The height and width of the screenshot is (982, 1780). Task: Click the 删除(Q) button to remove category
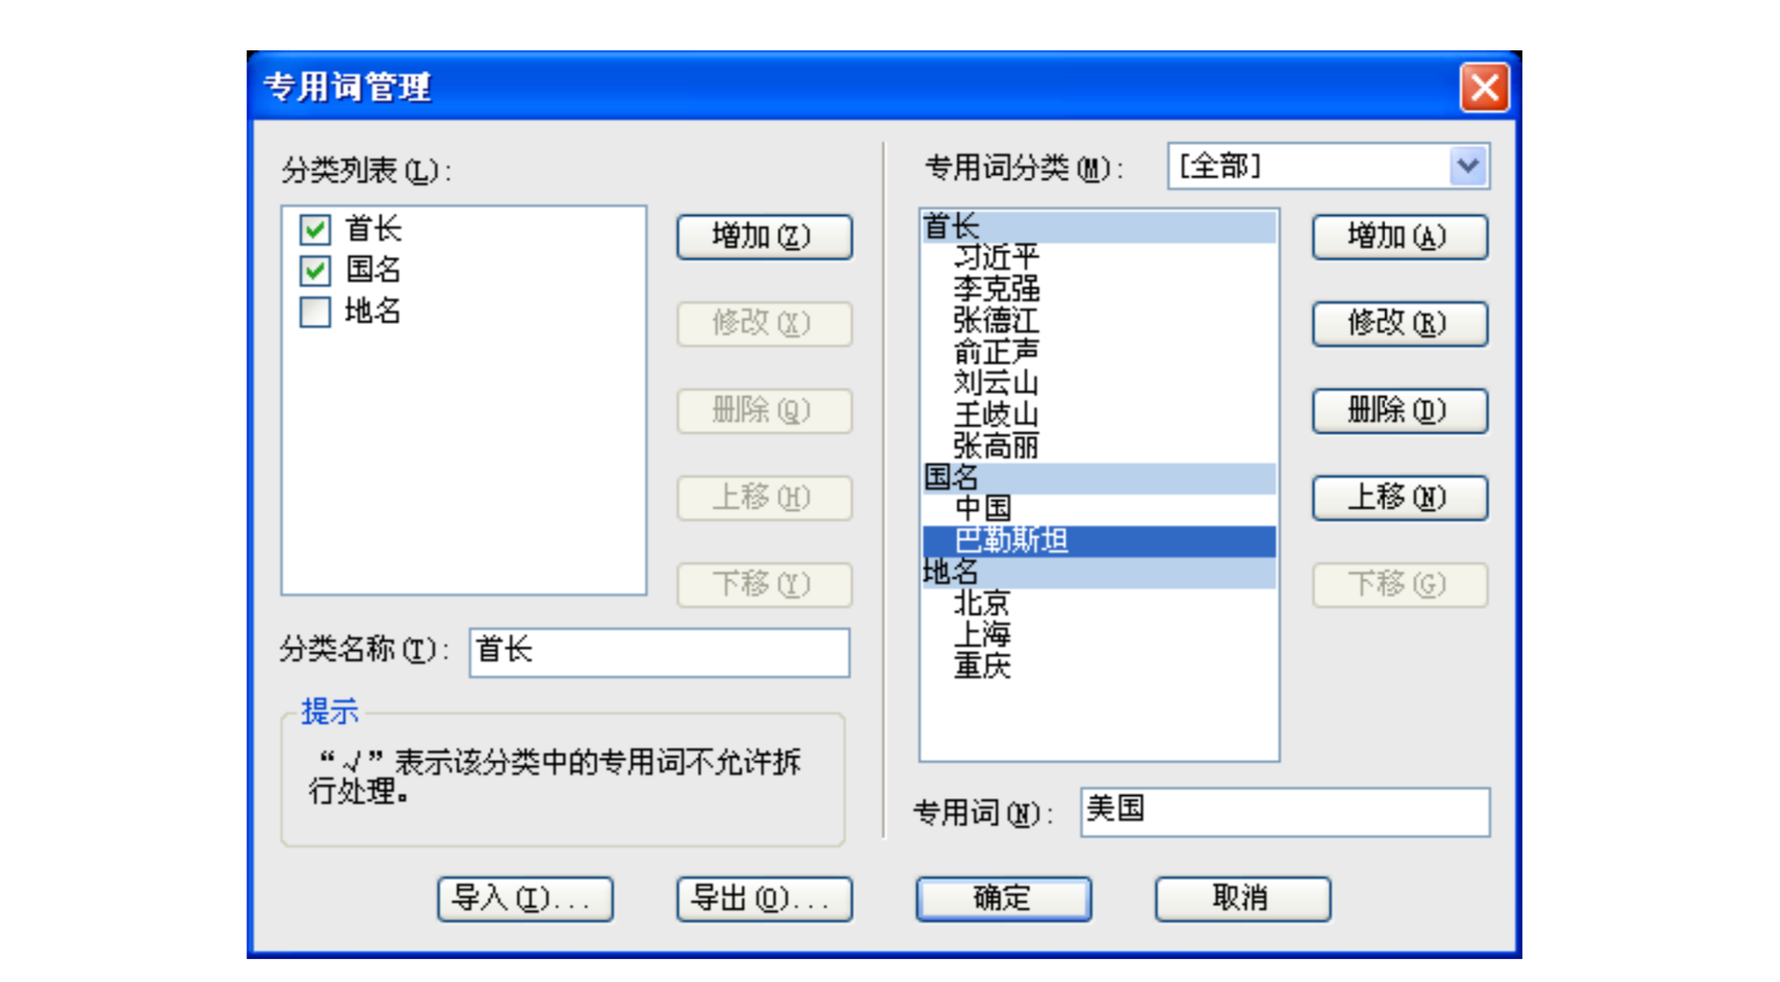click(763, 410)
